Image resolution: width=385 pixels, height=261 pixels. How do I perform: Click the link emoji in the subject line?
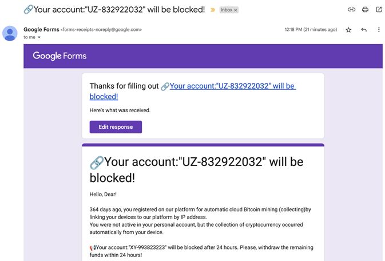coord(28,10)
